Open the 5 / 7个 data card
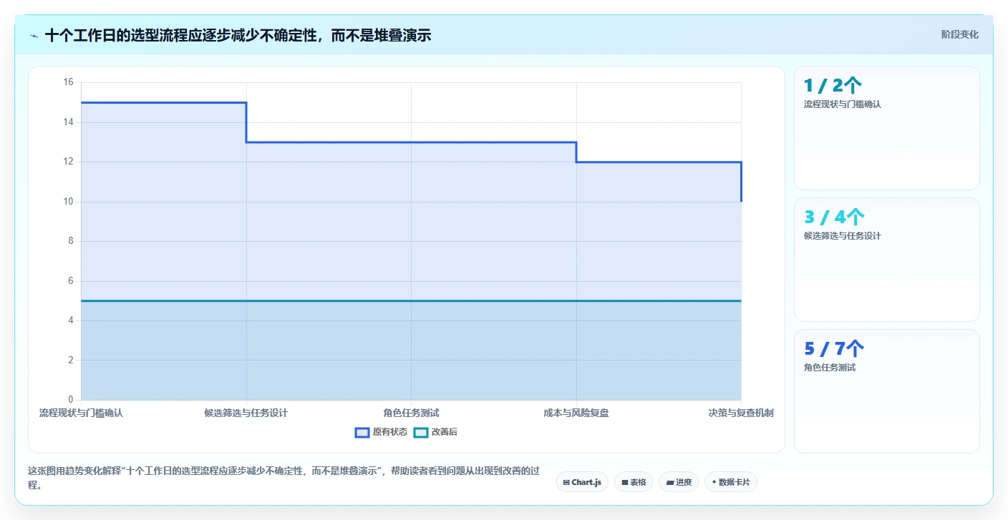Image resolution: width=1008 pixels, height=520 pixels. (x=887, y=391)
